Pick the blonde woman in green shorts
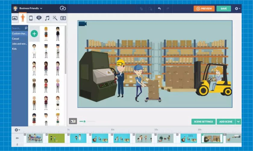The height and width of the screenshot is (151, 253). click(x=58, y=119)
